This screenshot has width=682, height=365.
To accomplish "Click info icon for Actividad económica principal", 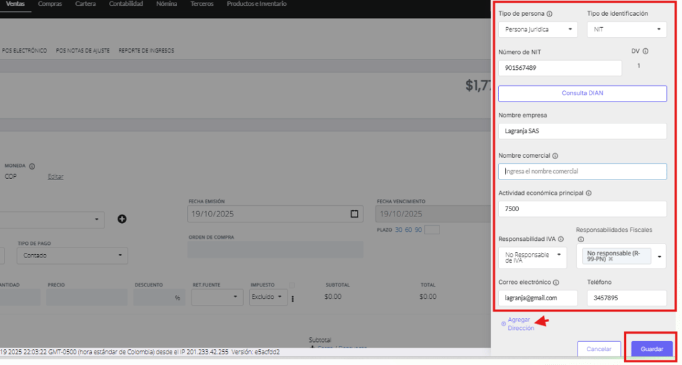I will 588,193.
